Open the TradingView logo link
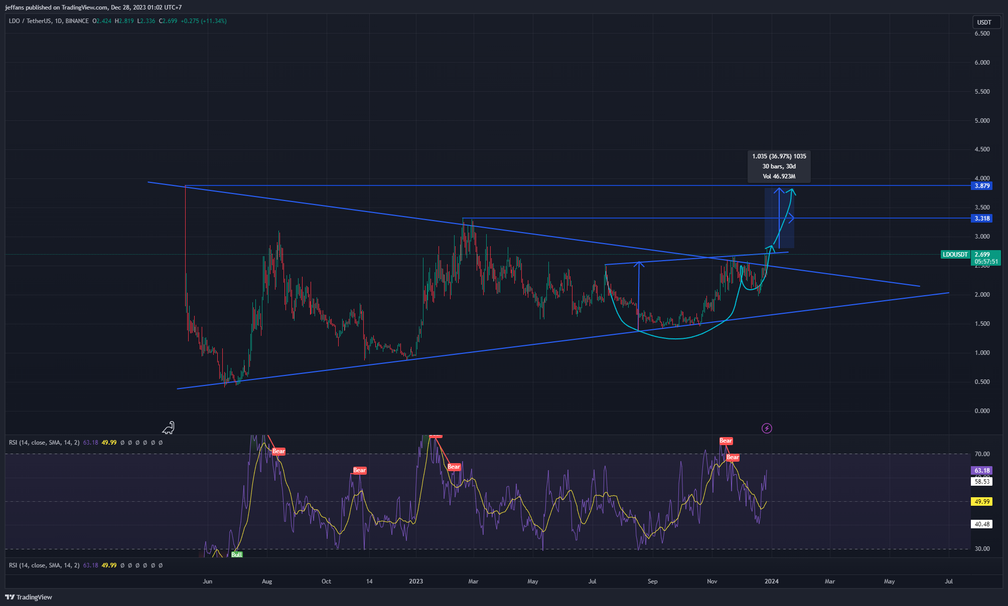The height and width of the screenshot is (606, 1008). coord(29,597)
